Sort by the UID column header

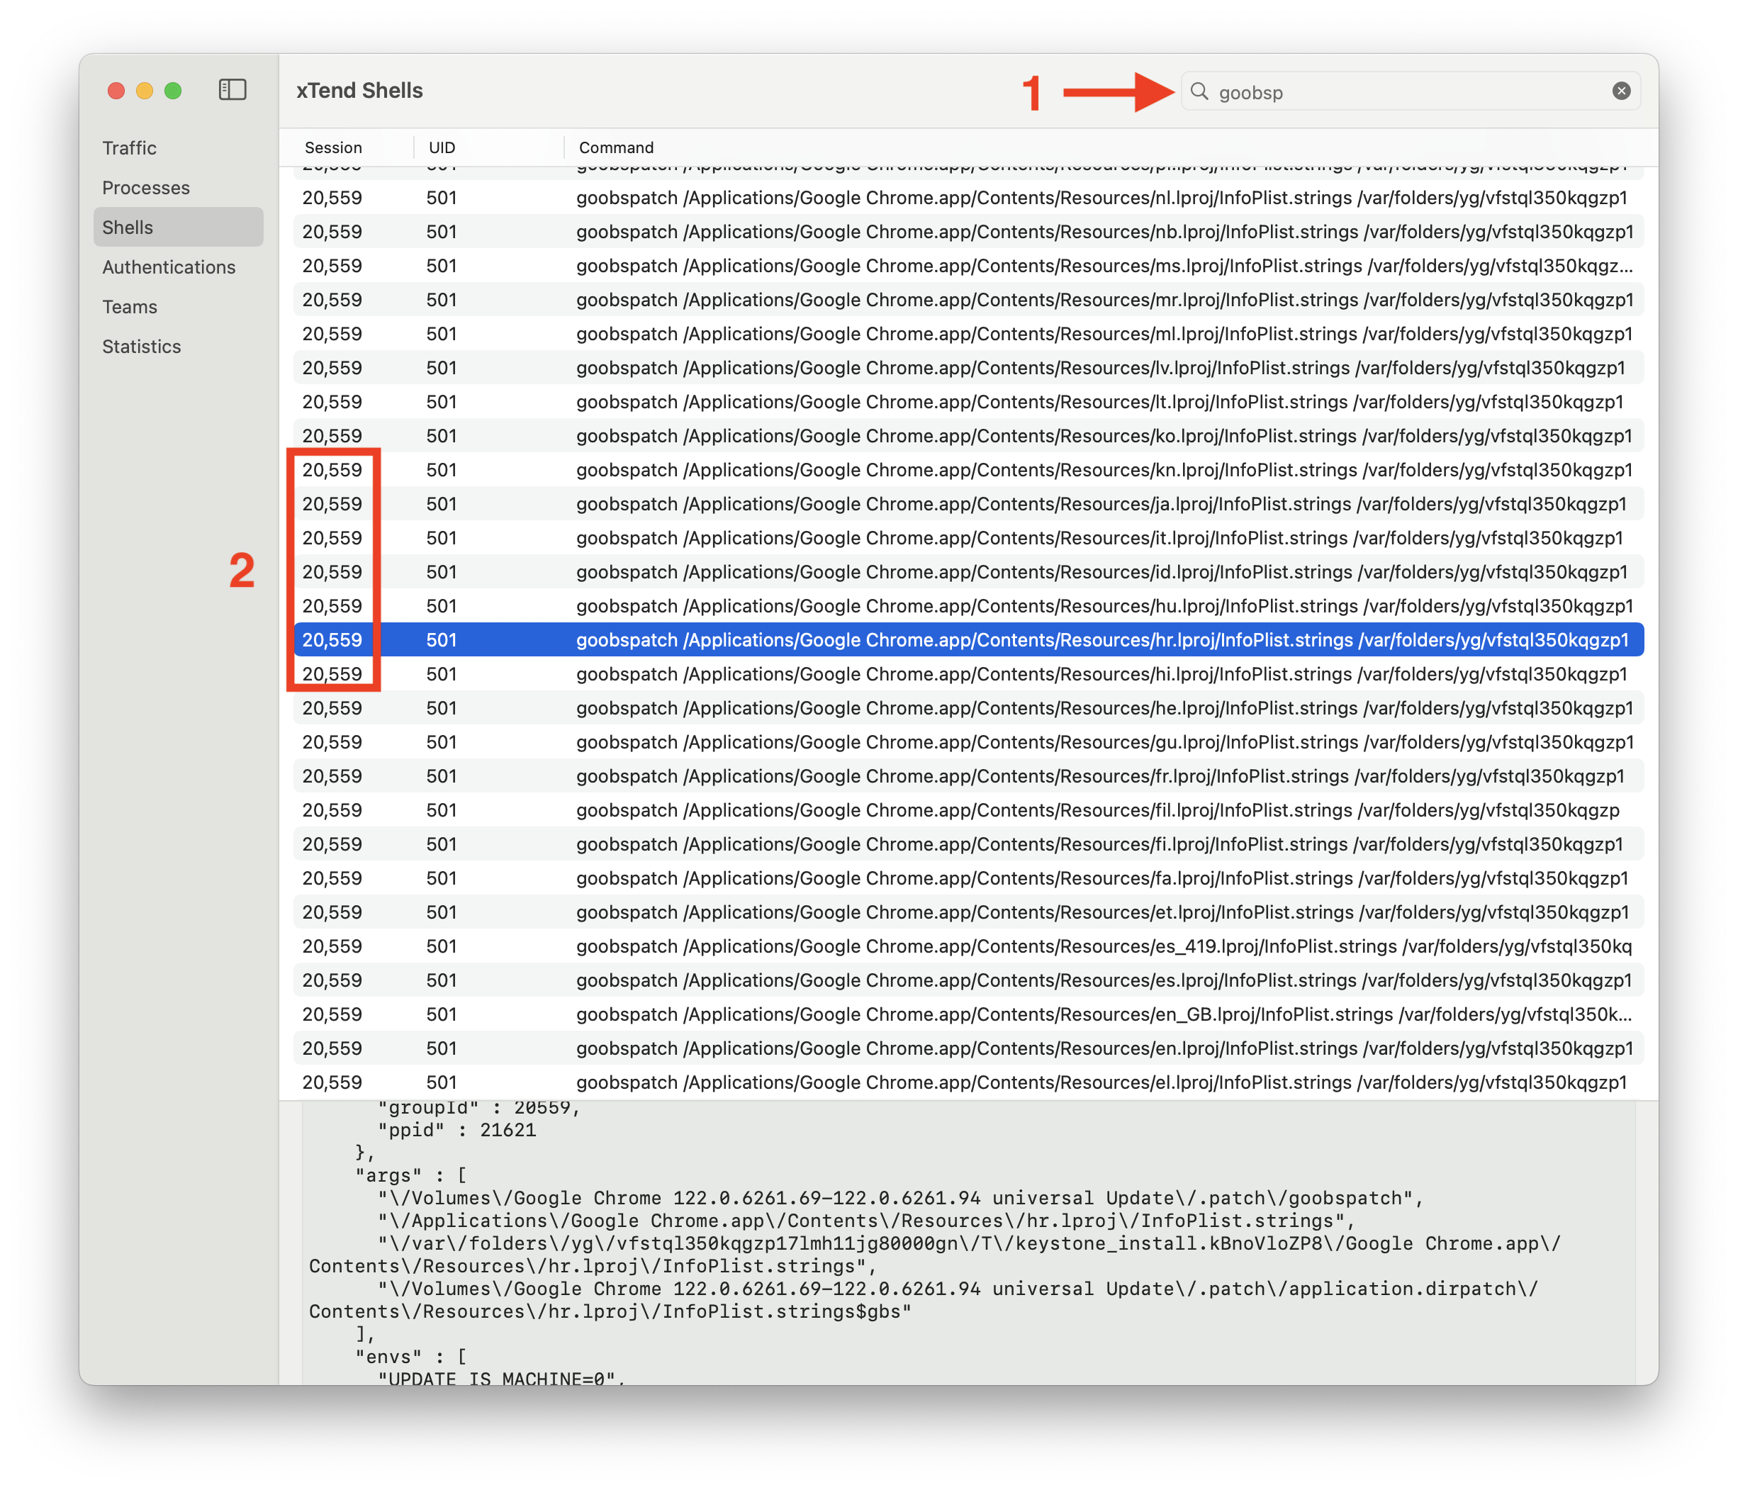click(441, 147)
